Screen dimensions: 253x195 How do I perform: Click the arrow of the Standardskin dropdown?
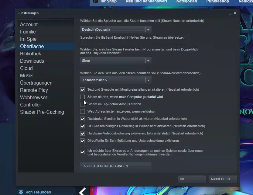(x=148, y=80)
